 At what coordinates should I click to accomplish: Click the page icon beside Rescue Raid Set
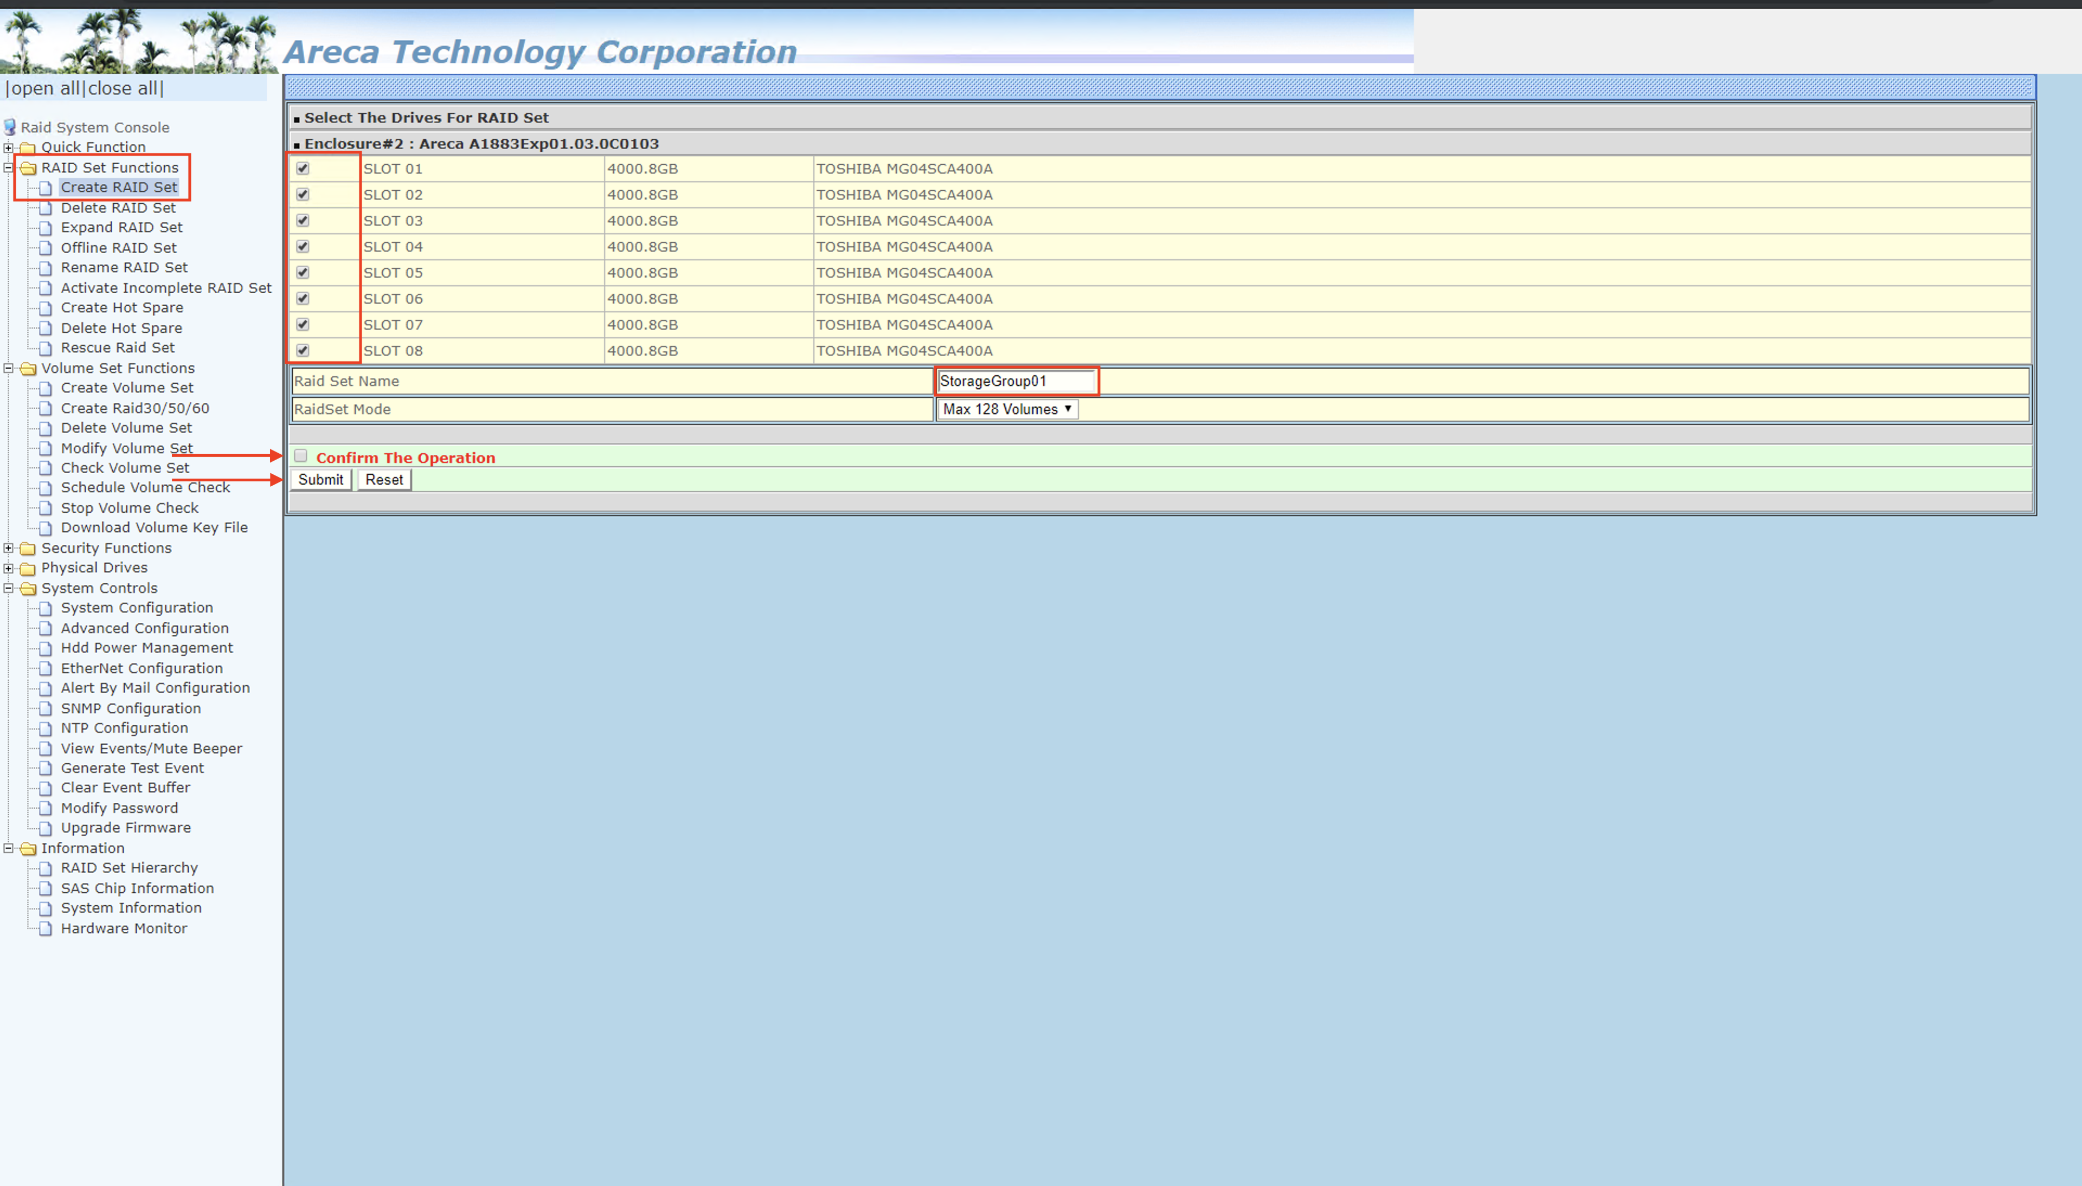point(46,348)
